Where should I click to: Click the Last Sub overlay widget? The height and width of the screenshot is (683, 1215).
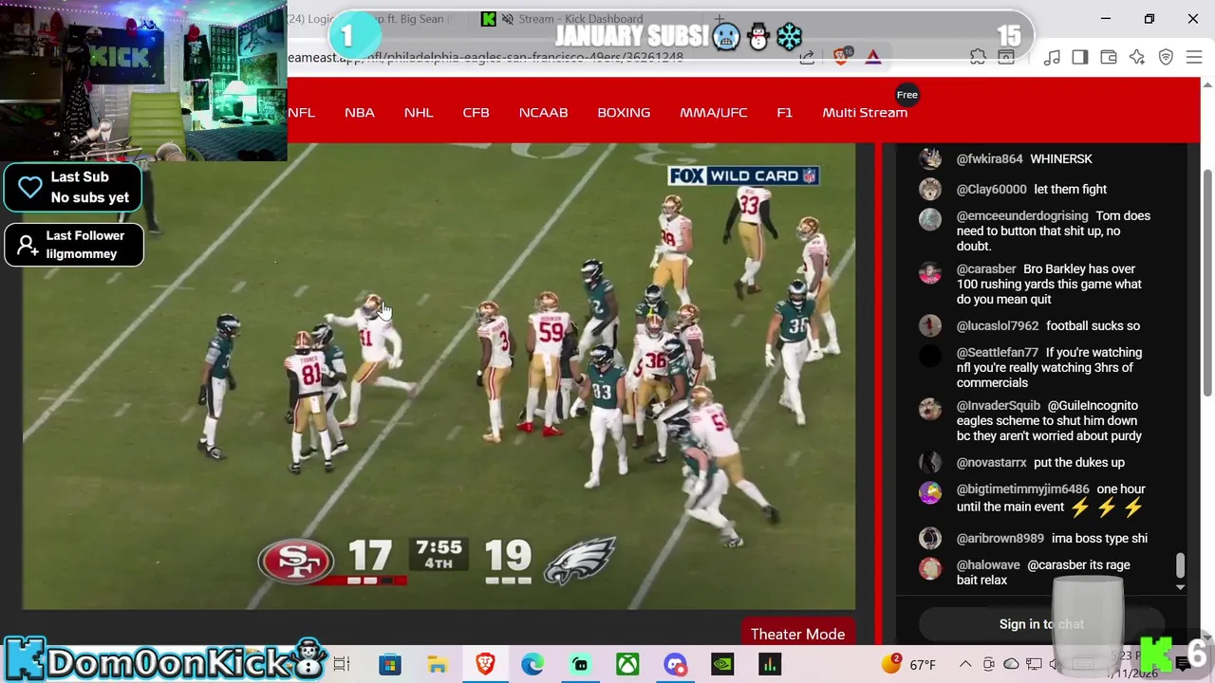(x=73, y=187)
